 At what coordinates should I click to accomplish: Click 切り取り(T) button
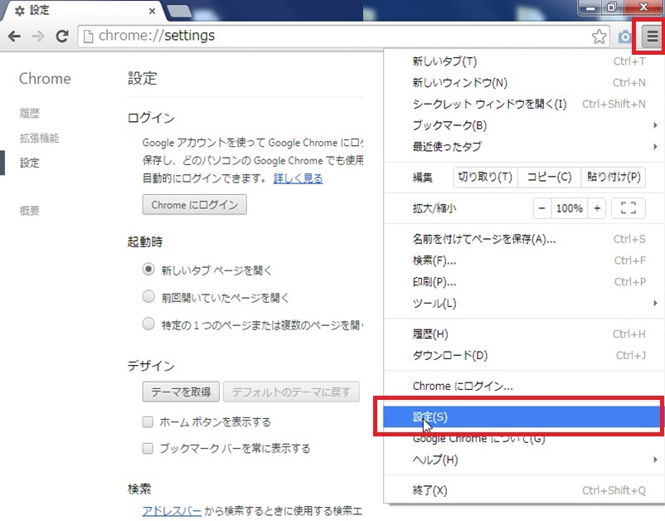[x=485, y=177]
